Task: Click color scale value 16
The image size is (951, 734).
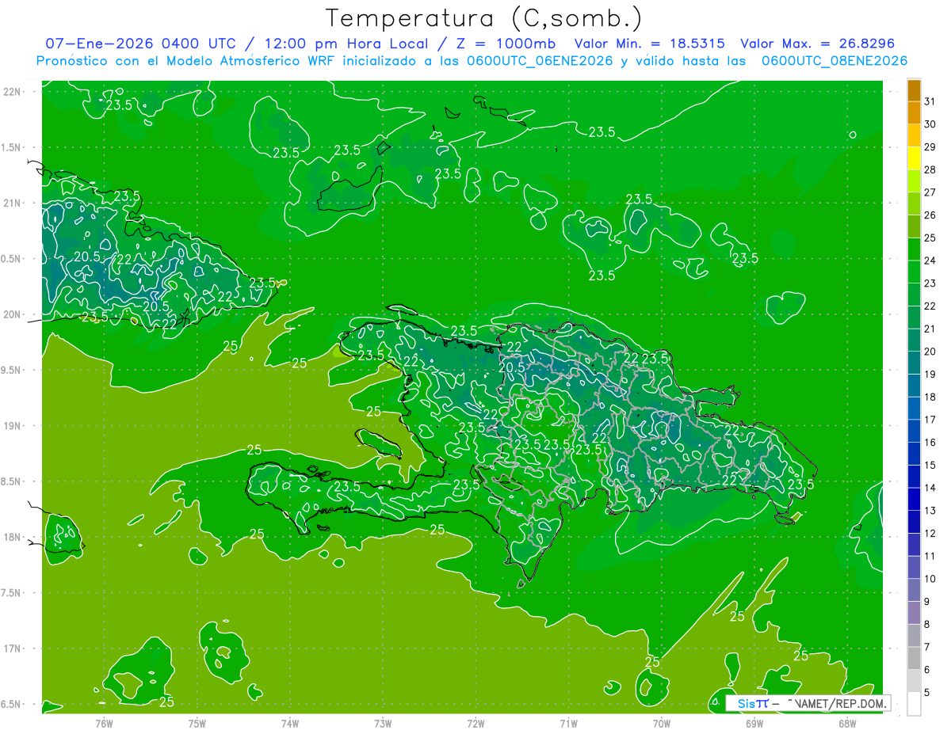Action: click(x=930, y=443)
